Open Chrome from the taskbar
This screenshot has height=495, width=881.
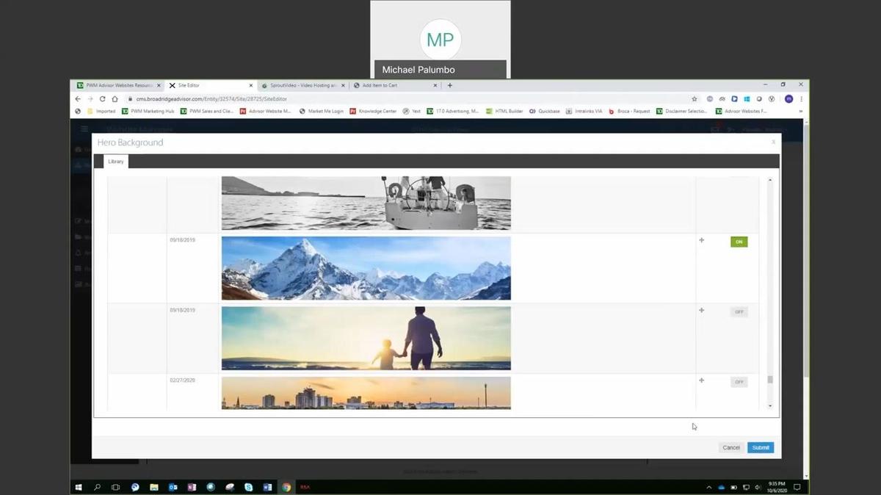coord(286,487)
